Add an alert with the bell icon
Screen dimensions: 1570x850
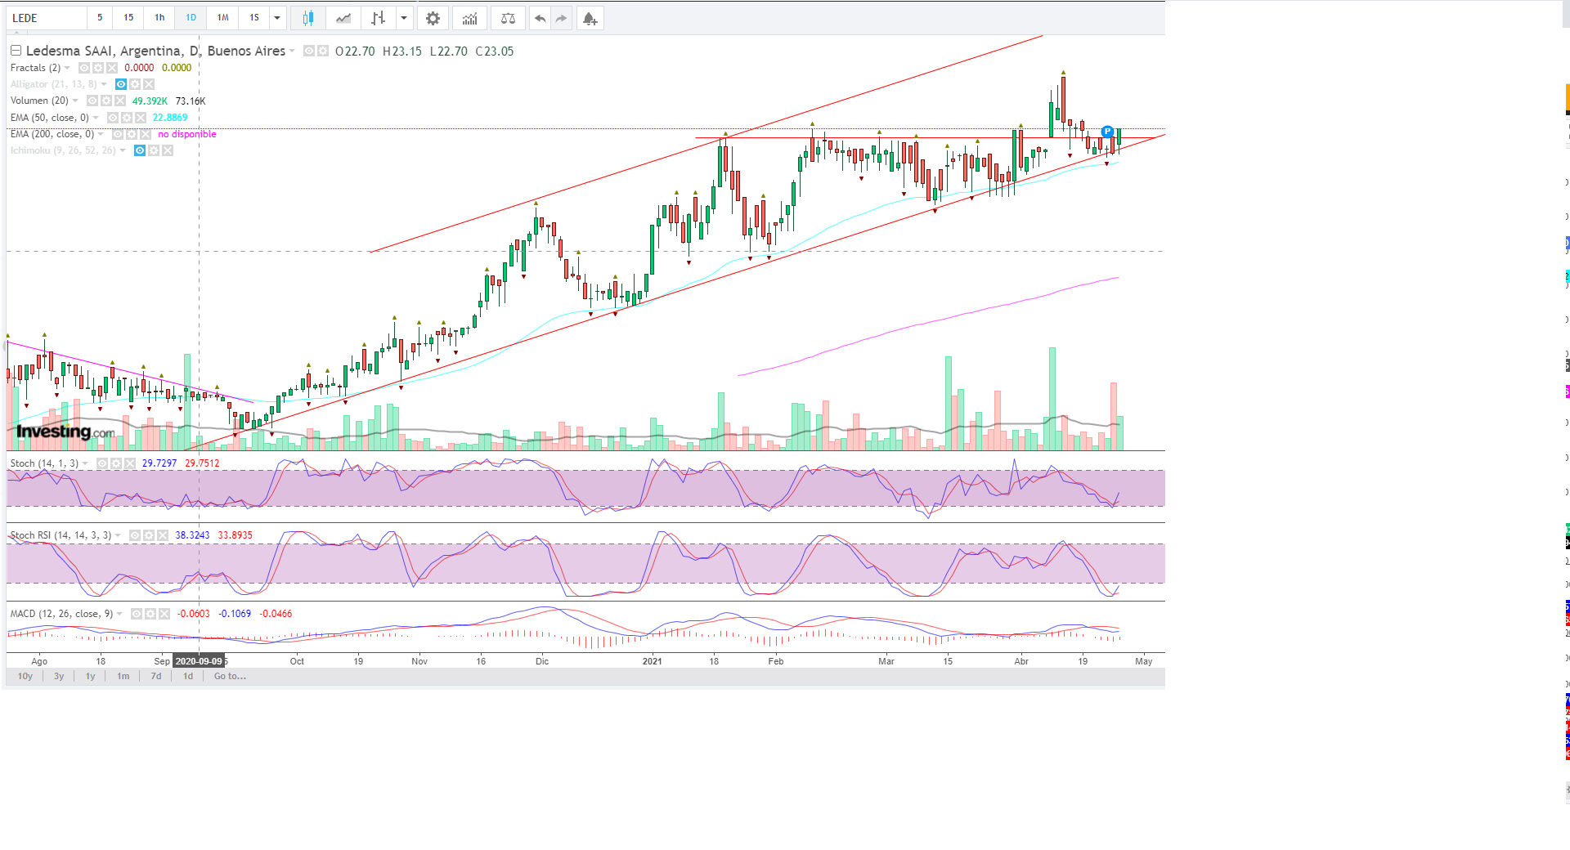pyautogui.click(x=589, y=18)
